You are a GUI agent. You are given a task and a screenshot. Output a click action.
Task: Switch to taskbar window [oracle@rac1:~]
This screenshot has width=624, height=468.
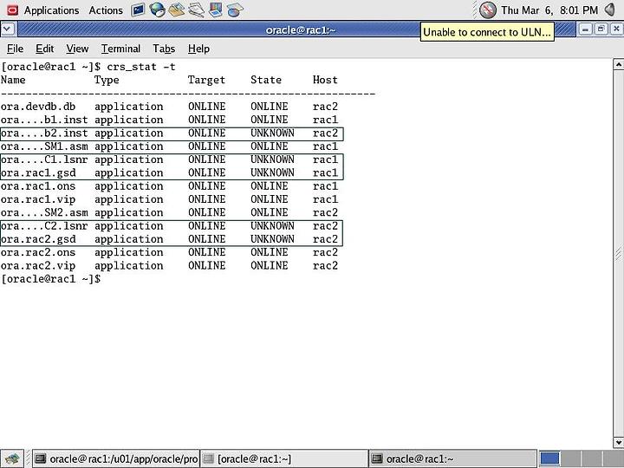283,458
